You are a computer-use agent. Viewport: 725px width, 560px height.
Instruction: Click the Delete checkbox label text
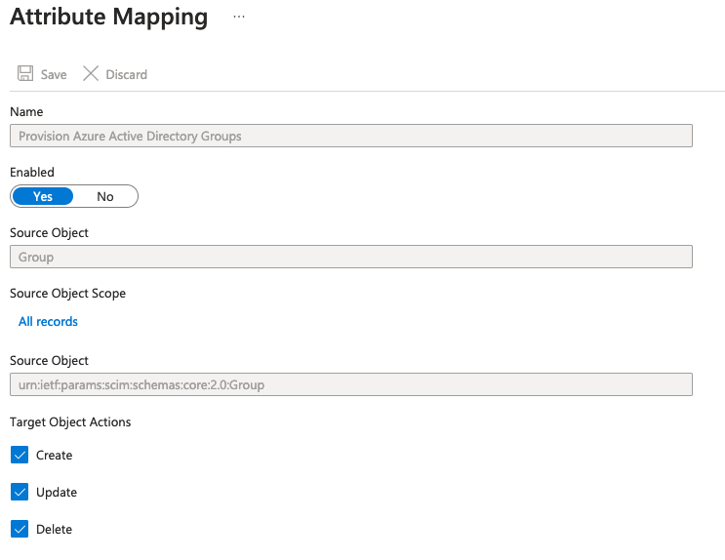[x=54, y=530]
